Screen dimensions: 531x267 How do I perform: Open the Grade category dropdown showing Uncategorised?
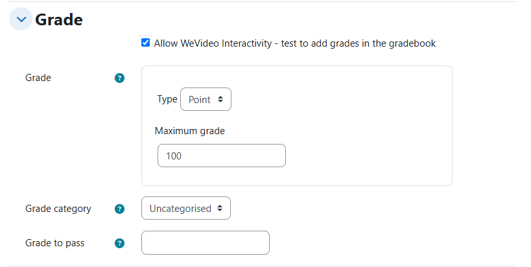coord(186,208)
